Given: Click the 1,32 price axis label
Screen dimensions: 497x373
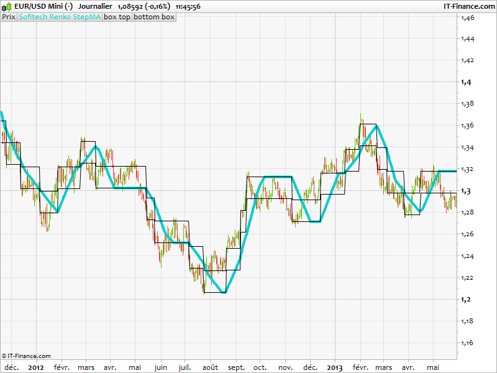Looking at the screenshot, I should click(x=468, y=169).
